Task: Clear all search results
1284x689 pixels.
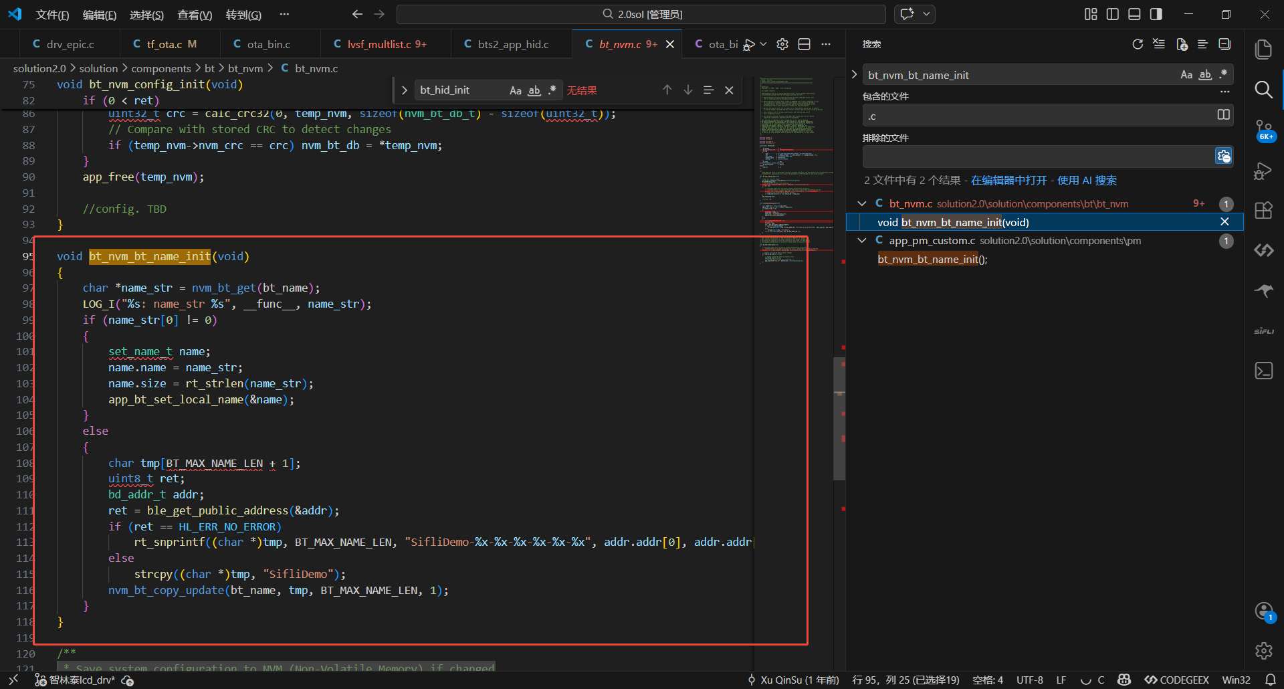Action: (x=1159, y=44)
